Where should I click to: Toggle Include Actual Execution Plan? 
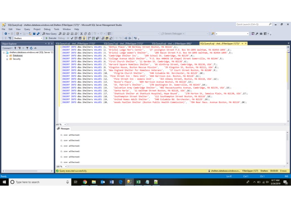(89, 38)
